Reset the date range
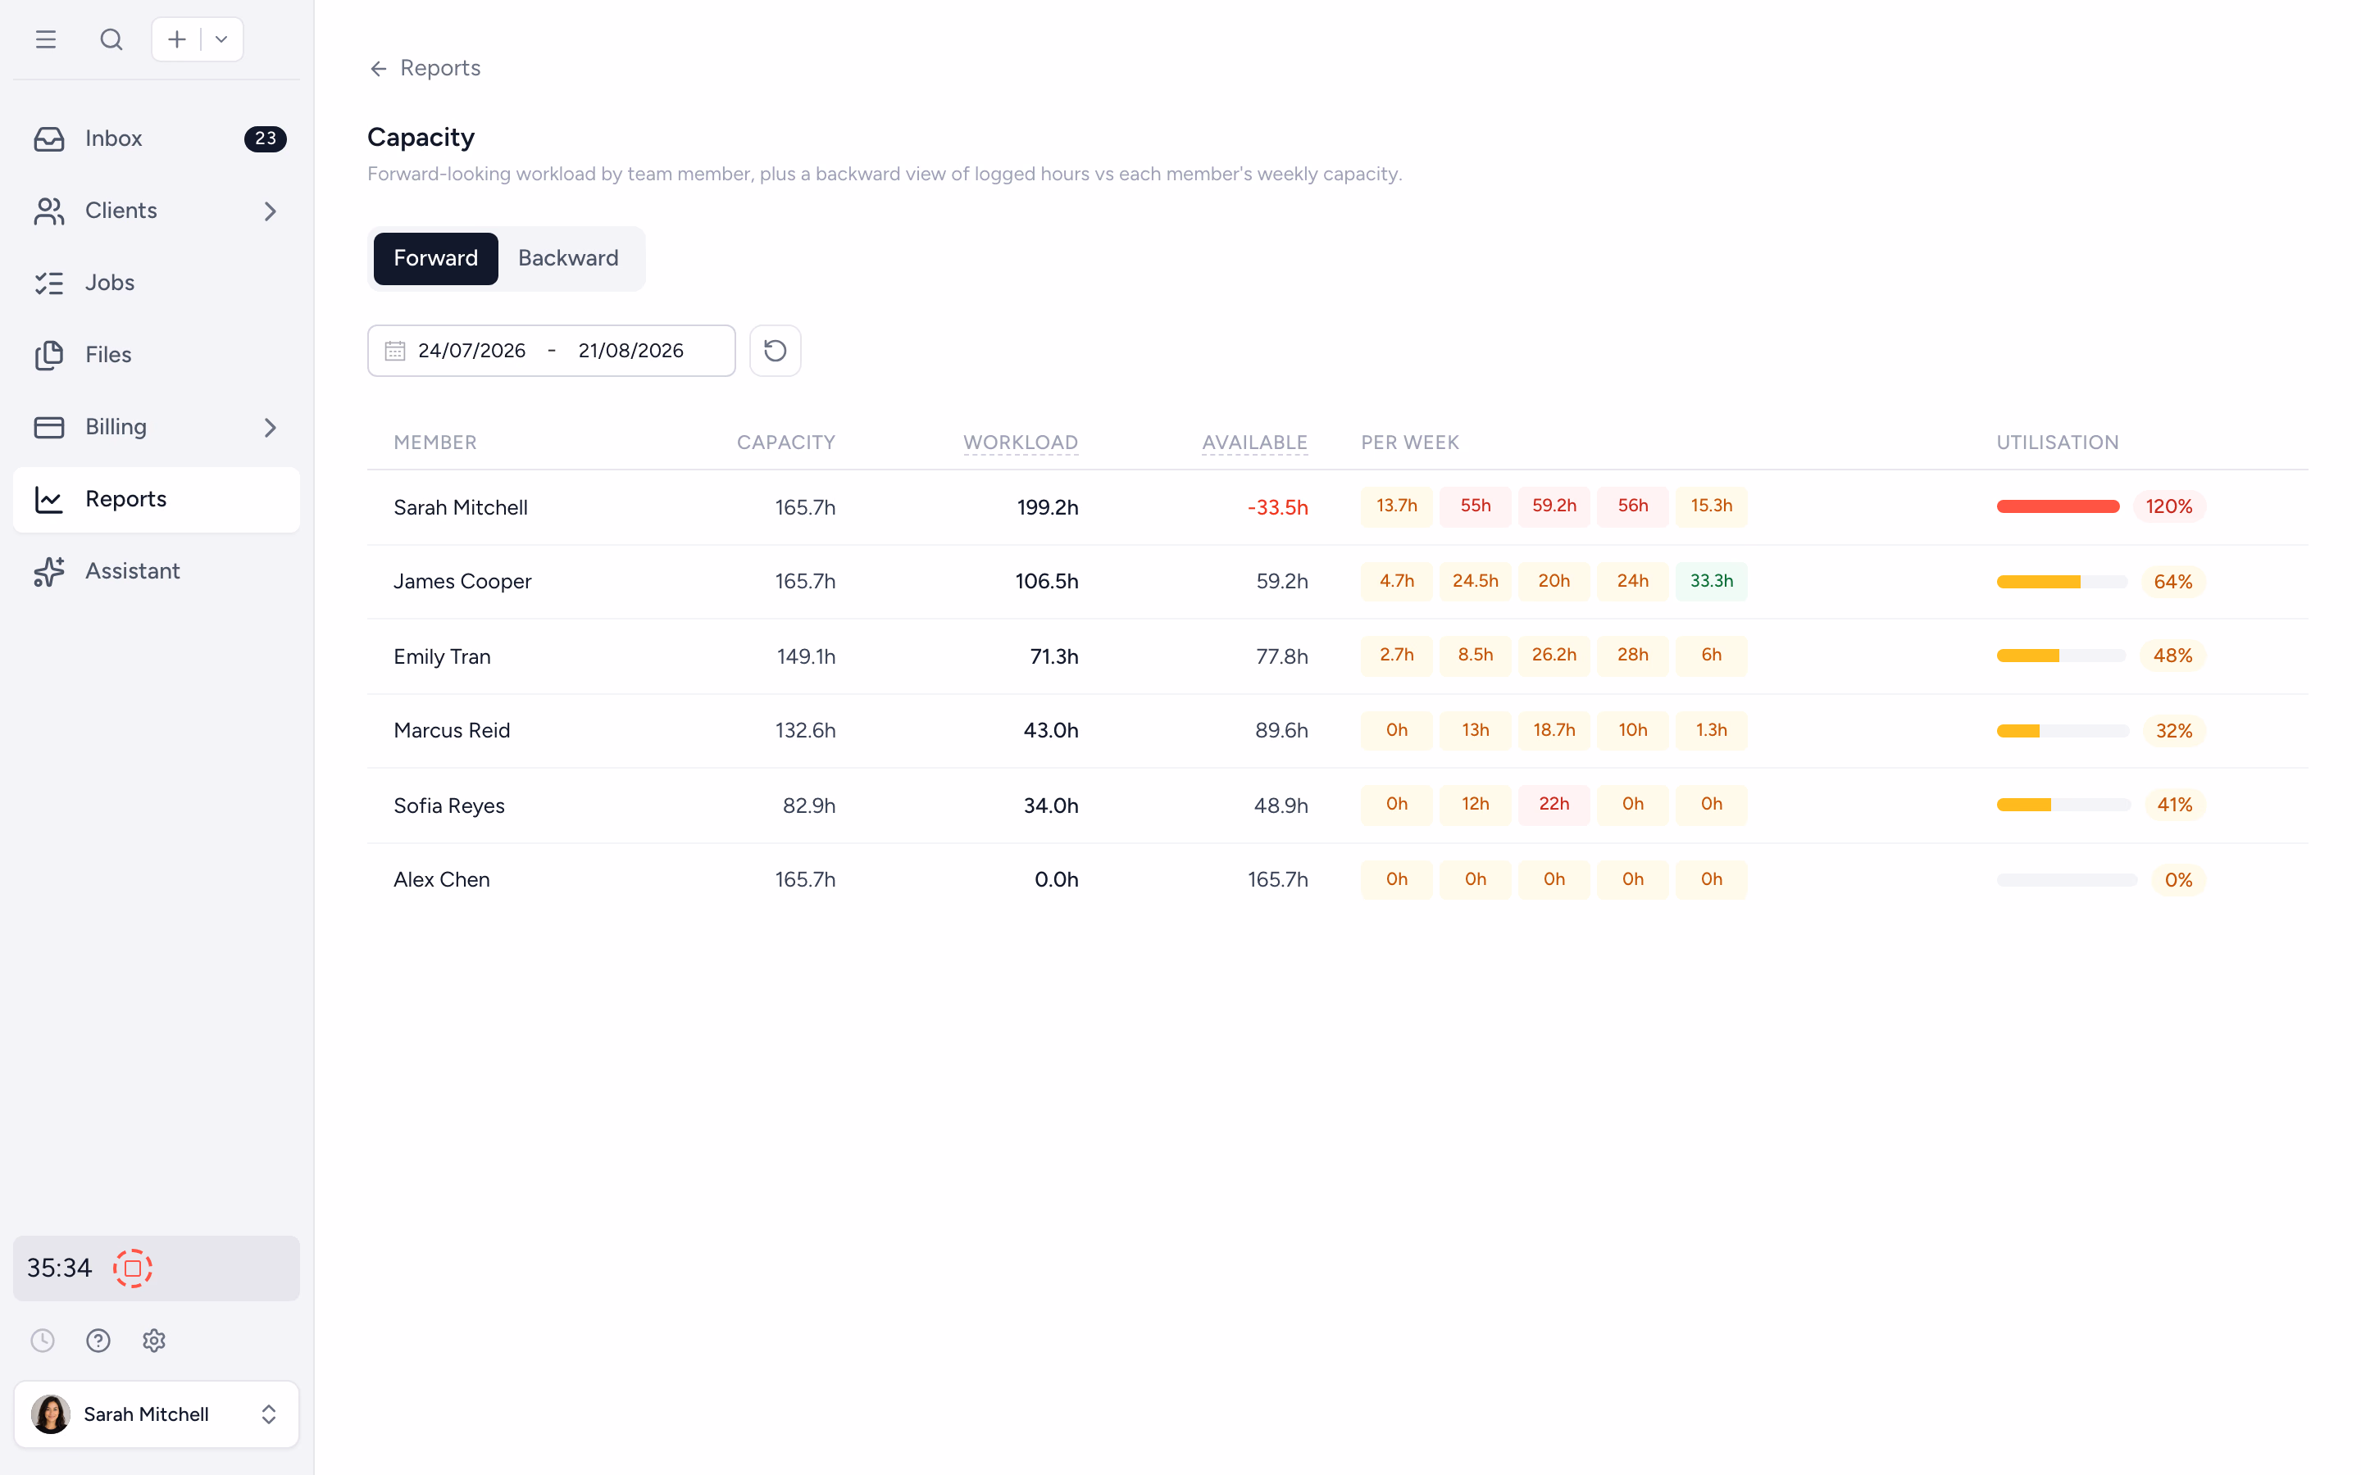Image resolution: width=2361 pixels, height=1475 pixels. click(776, 350)
